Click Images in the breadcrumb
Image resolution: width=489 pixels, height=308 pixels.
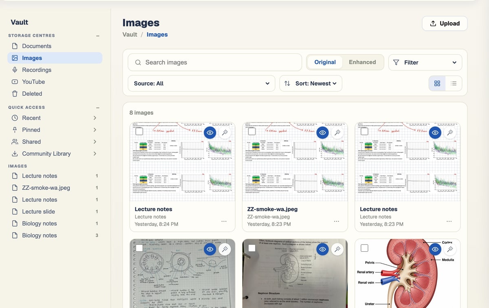tap(157, 35)
